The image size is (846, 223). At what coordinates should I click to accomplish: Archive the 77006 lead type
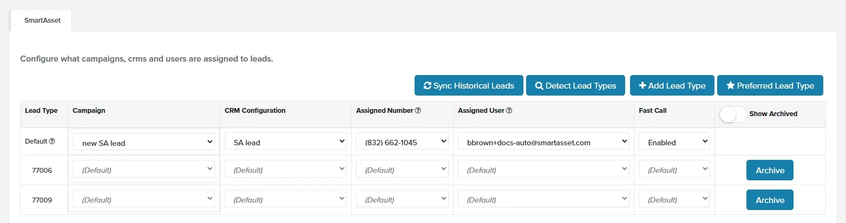point(770,170)
